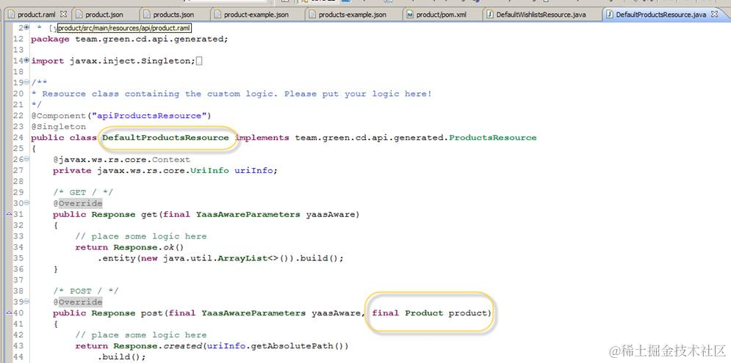Click the import javax.inject.Singleton line
The image size is (731, 363).
(x=113, y=61)
